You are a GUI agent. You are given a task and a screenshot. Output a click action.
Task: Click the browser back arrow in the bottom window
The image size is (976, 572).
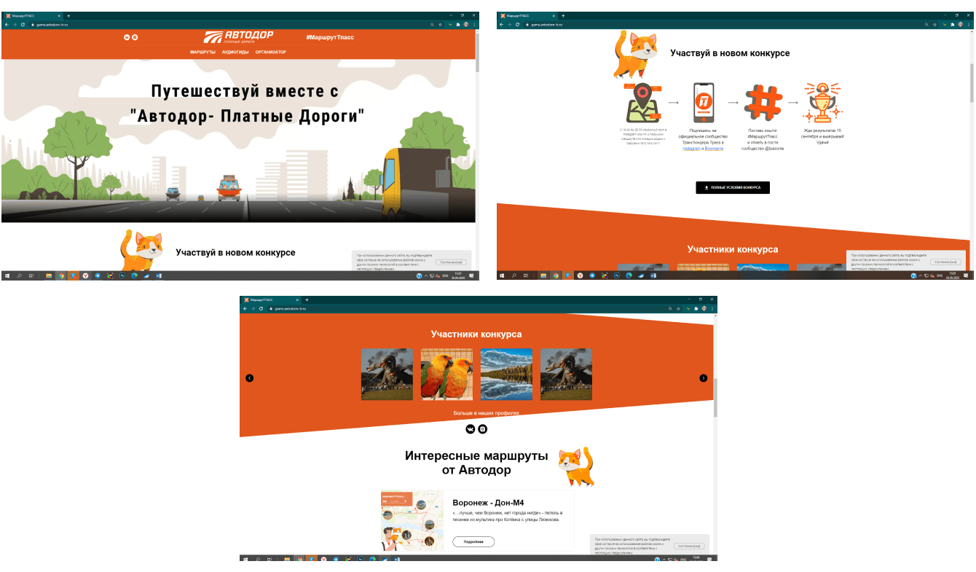(x=244, y=309)
